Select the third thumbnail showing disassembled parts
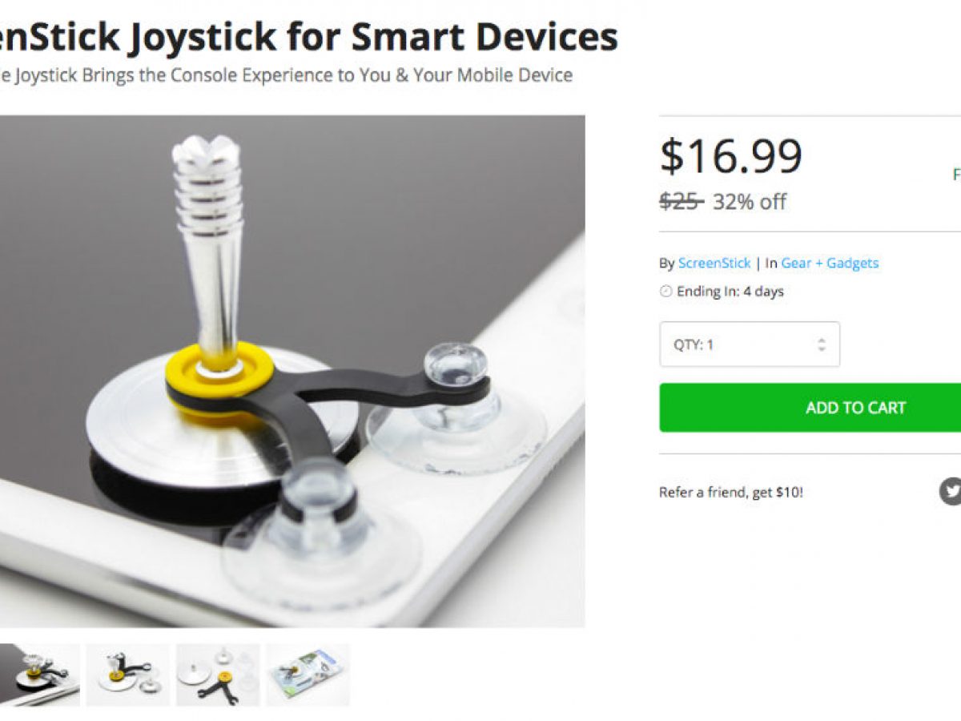The image size is (961, 721). click(x=218, y=675)
